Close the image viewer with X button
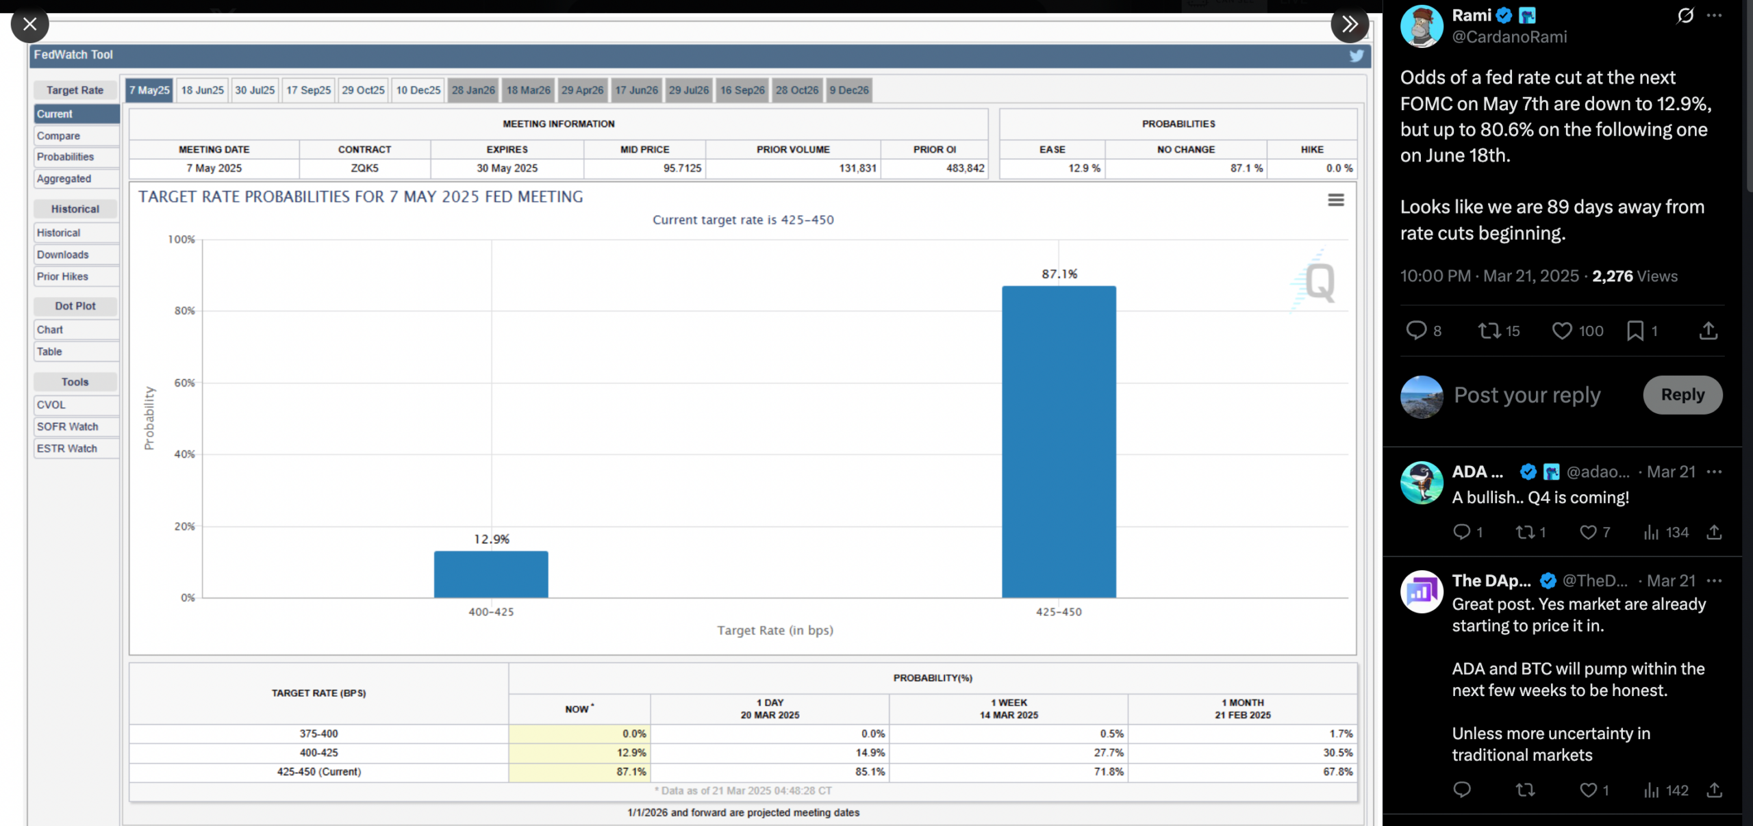 coord(29,24)
